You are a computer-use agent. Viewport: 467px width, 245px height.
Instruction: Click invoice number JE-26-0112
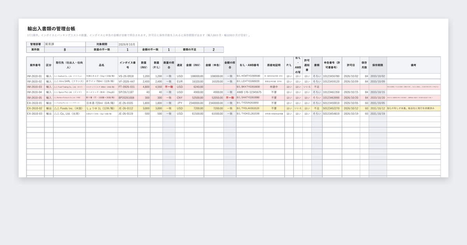(x=128, y=108)
